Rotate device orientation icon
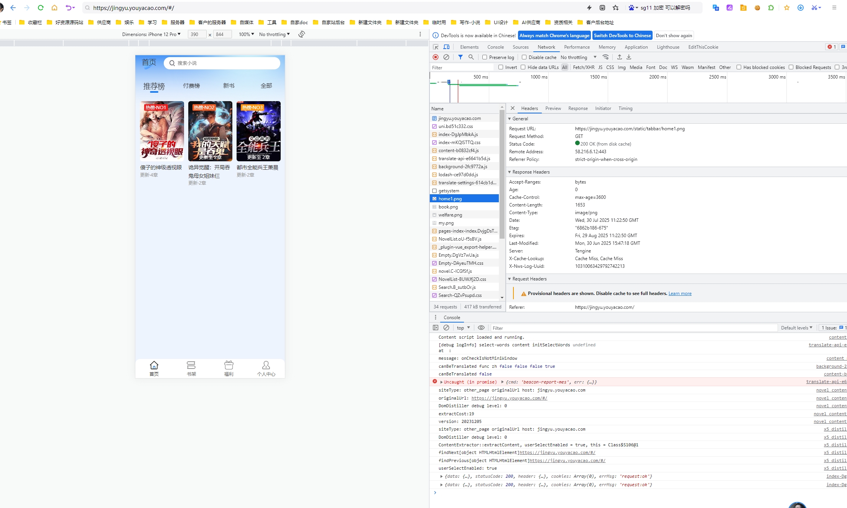Viewport: 847px width, 508px height. click(x=302, y=34)
